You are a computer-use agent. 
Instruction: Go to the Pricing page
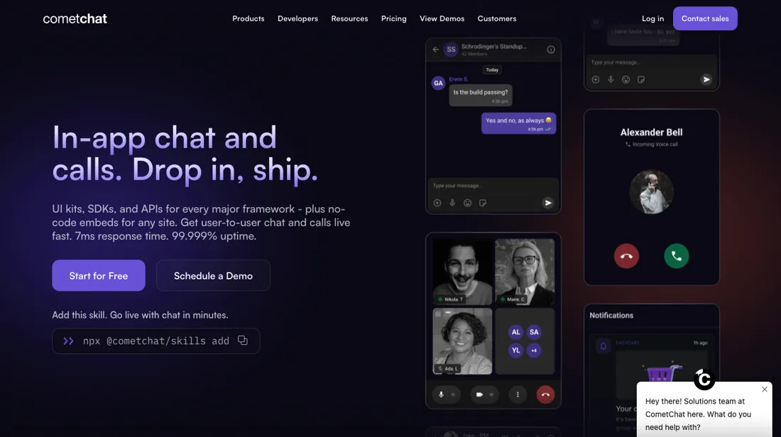pyautogui.click(x=393, y=18)
